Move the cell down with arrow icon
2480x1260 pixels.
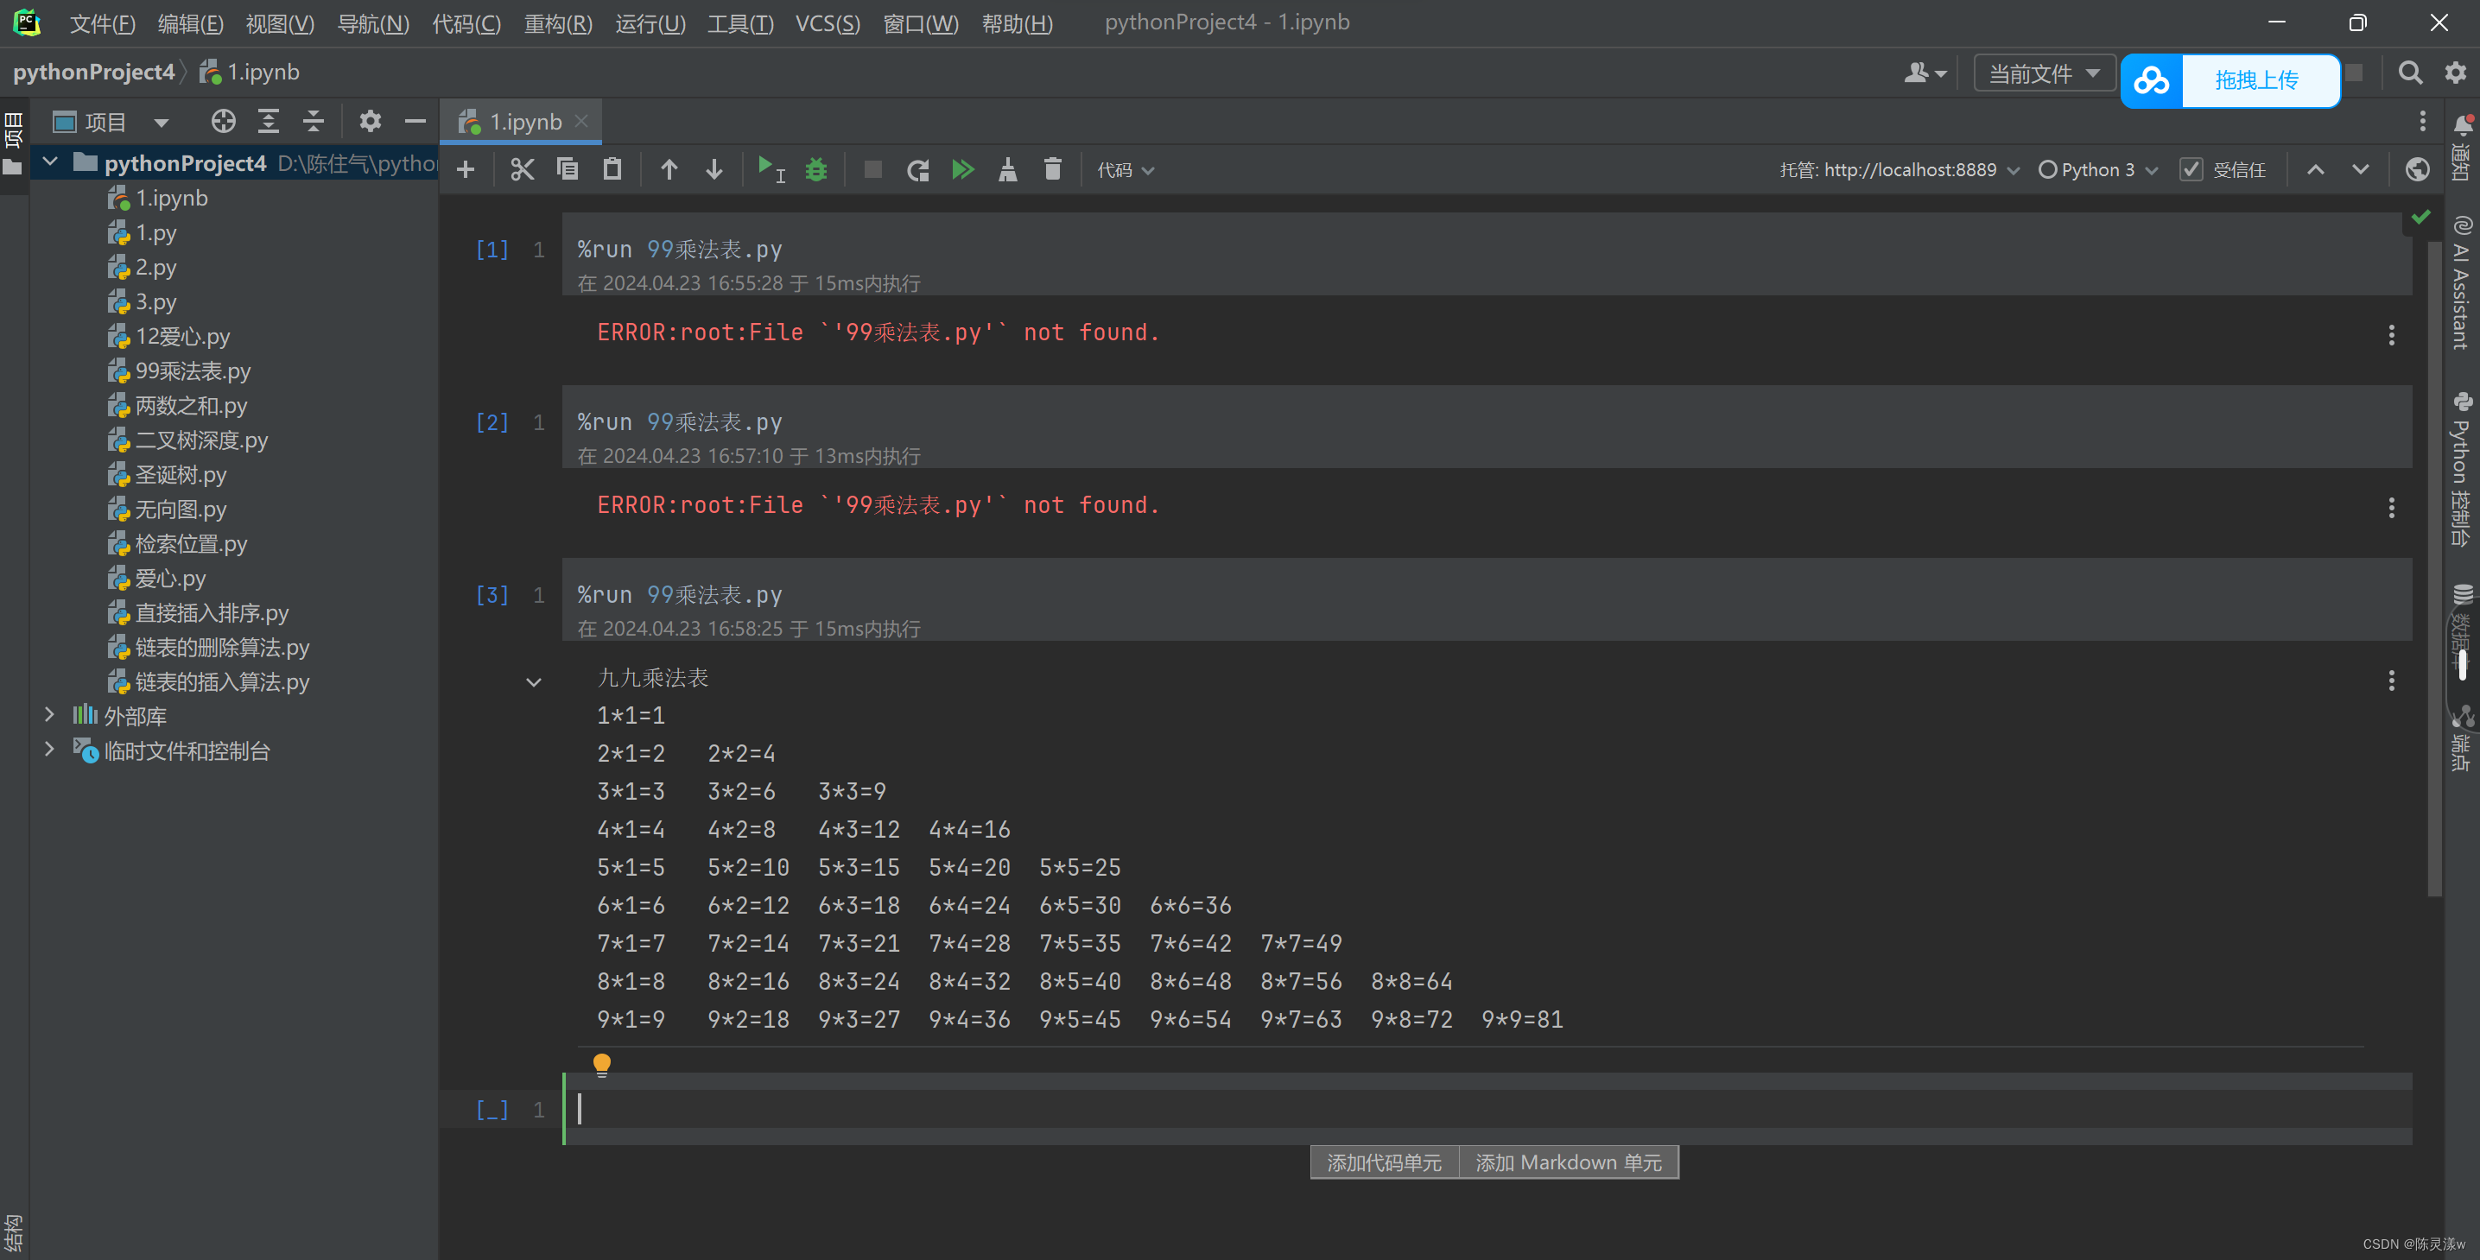coord(714,170)
